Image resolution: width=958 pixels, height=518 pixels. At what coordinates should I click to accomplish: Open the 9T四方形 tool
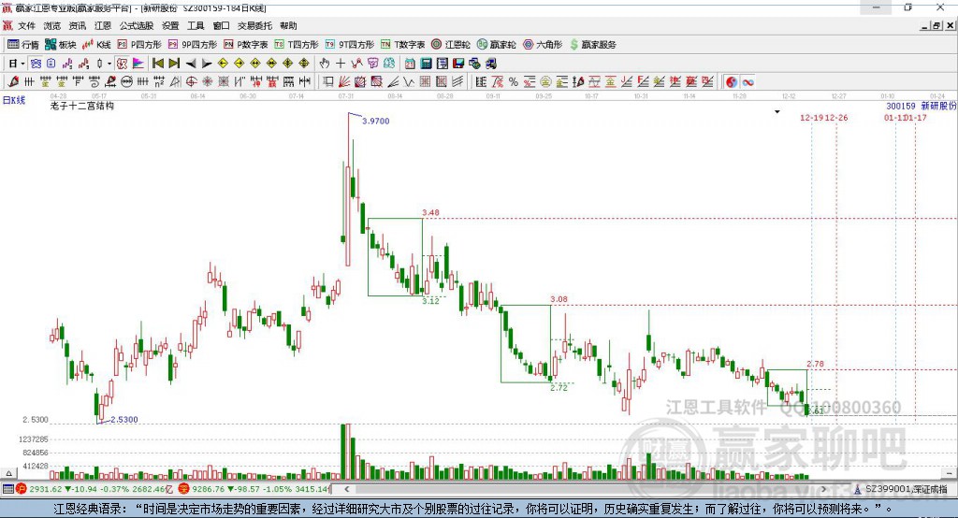350,45
